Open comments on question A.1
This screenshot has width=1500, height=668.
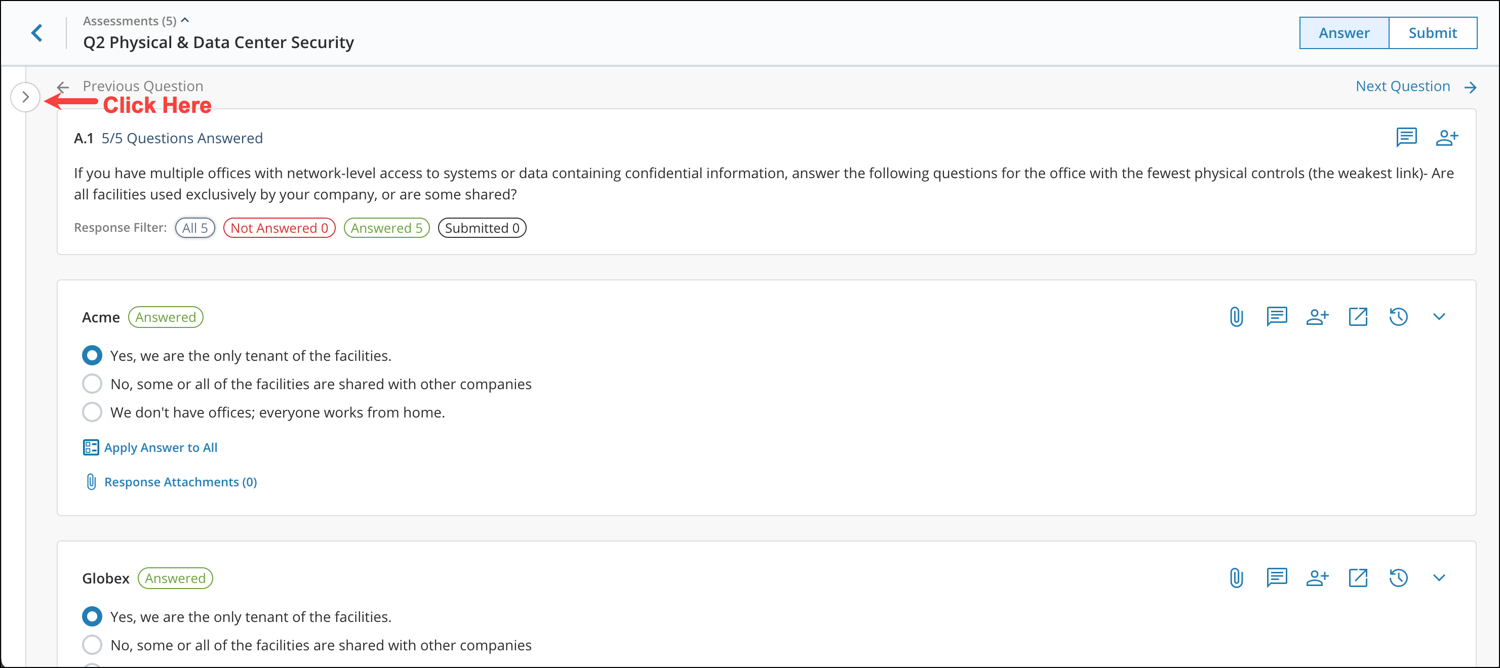[1406, 137]
